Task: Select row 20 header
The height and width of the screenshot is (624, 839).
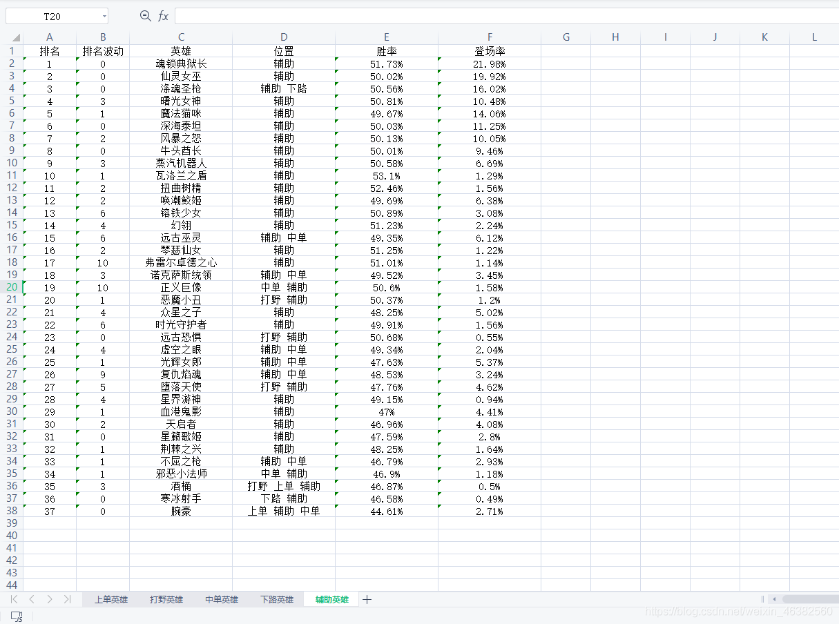Action: 12,287
